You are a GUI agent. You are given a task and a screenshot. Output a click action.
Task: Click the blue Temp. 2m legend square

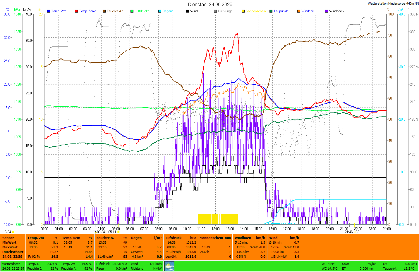tap(49, 11)
